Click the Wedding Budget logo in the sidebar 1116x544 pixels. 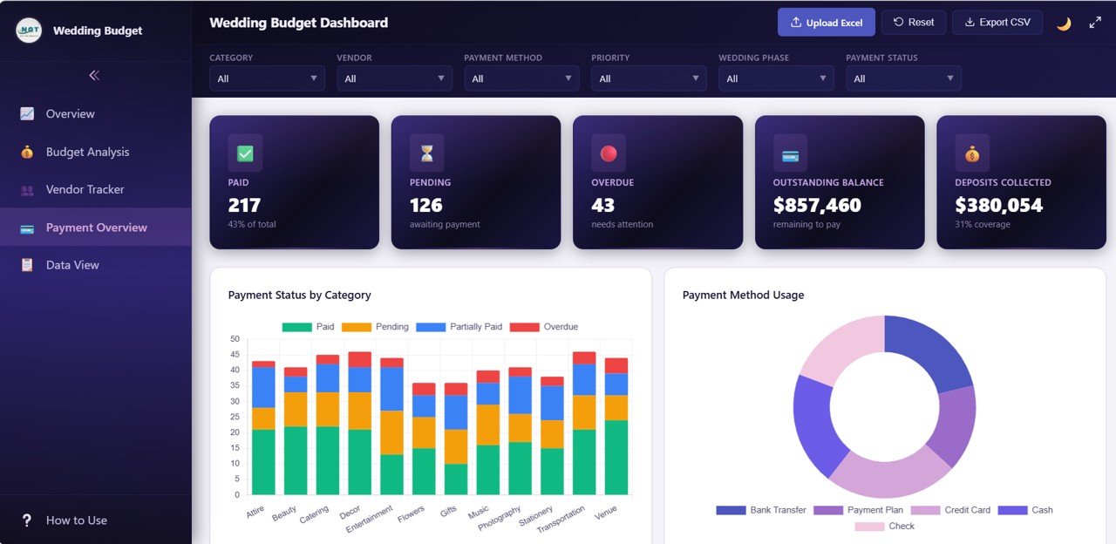(29, 31)
